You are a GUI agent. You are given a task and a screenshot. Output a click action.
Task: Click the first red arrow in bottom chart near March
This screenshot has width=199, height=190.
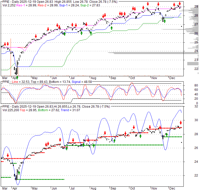pos(8,155)
